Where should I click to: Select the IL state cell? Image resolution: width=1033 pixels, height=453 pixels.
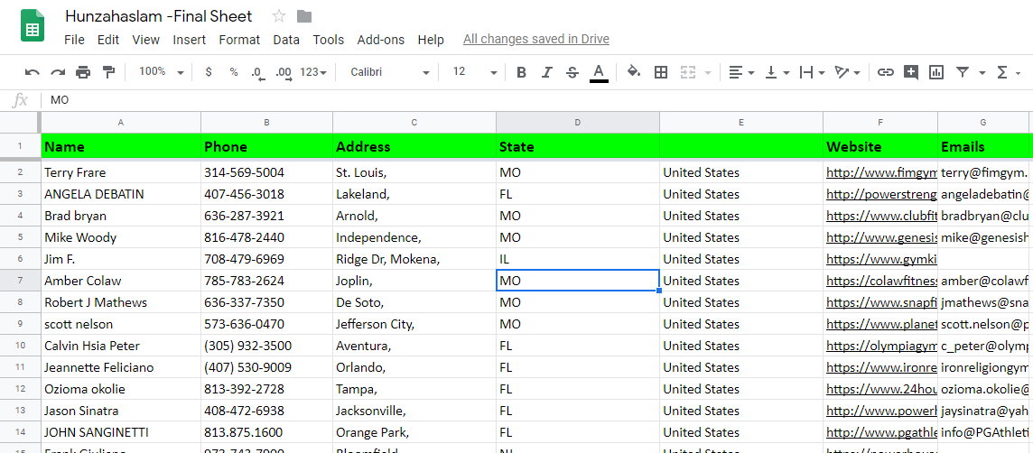[x=578, y=259]
